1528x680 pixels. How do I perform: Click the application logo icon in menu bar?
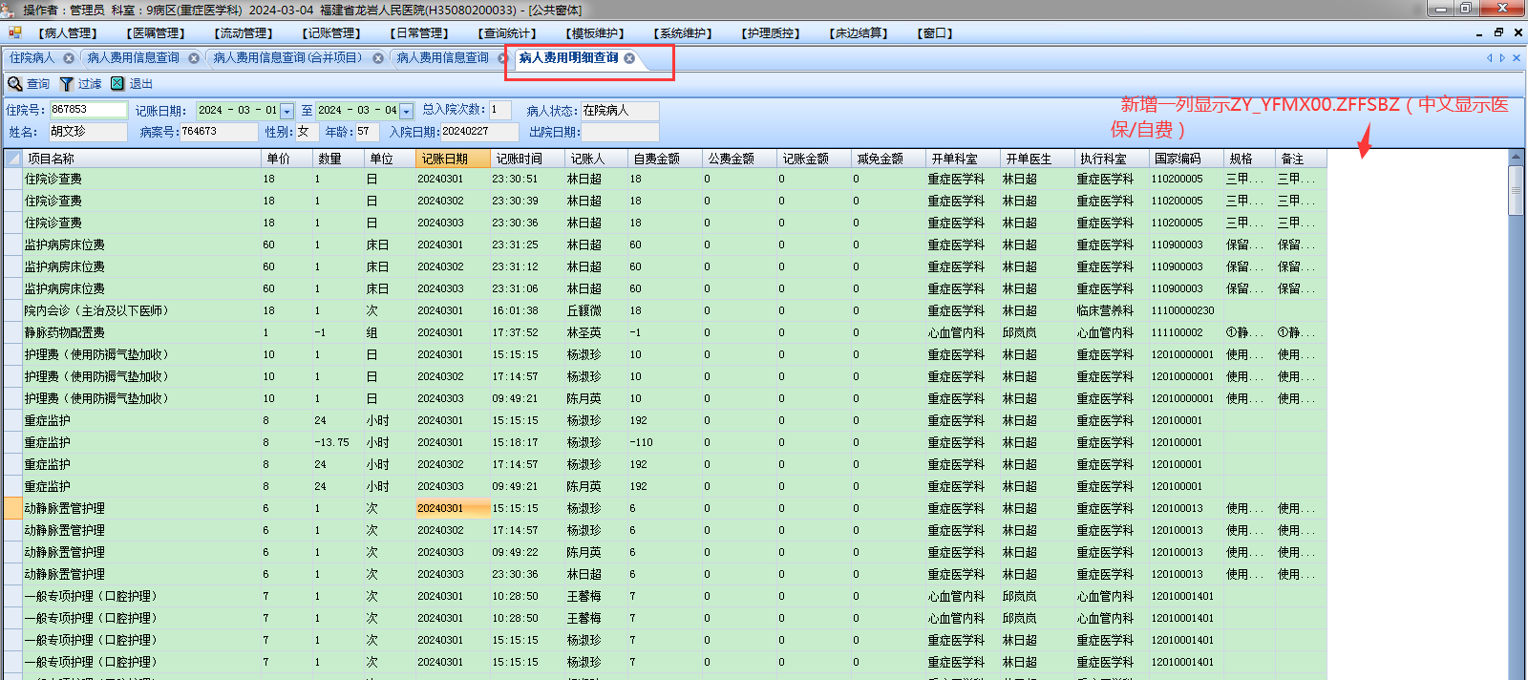[14, 32]
